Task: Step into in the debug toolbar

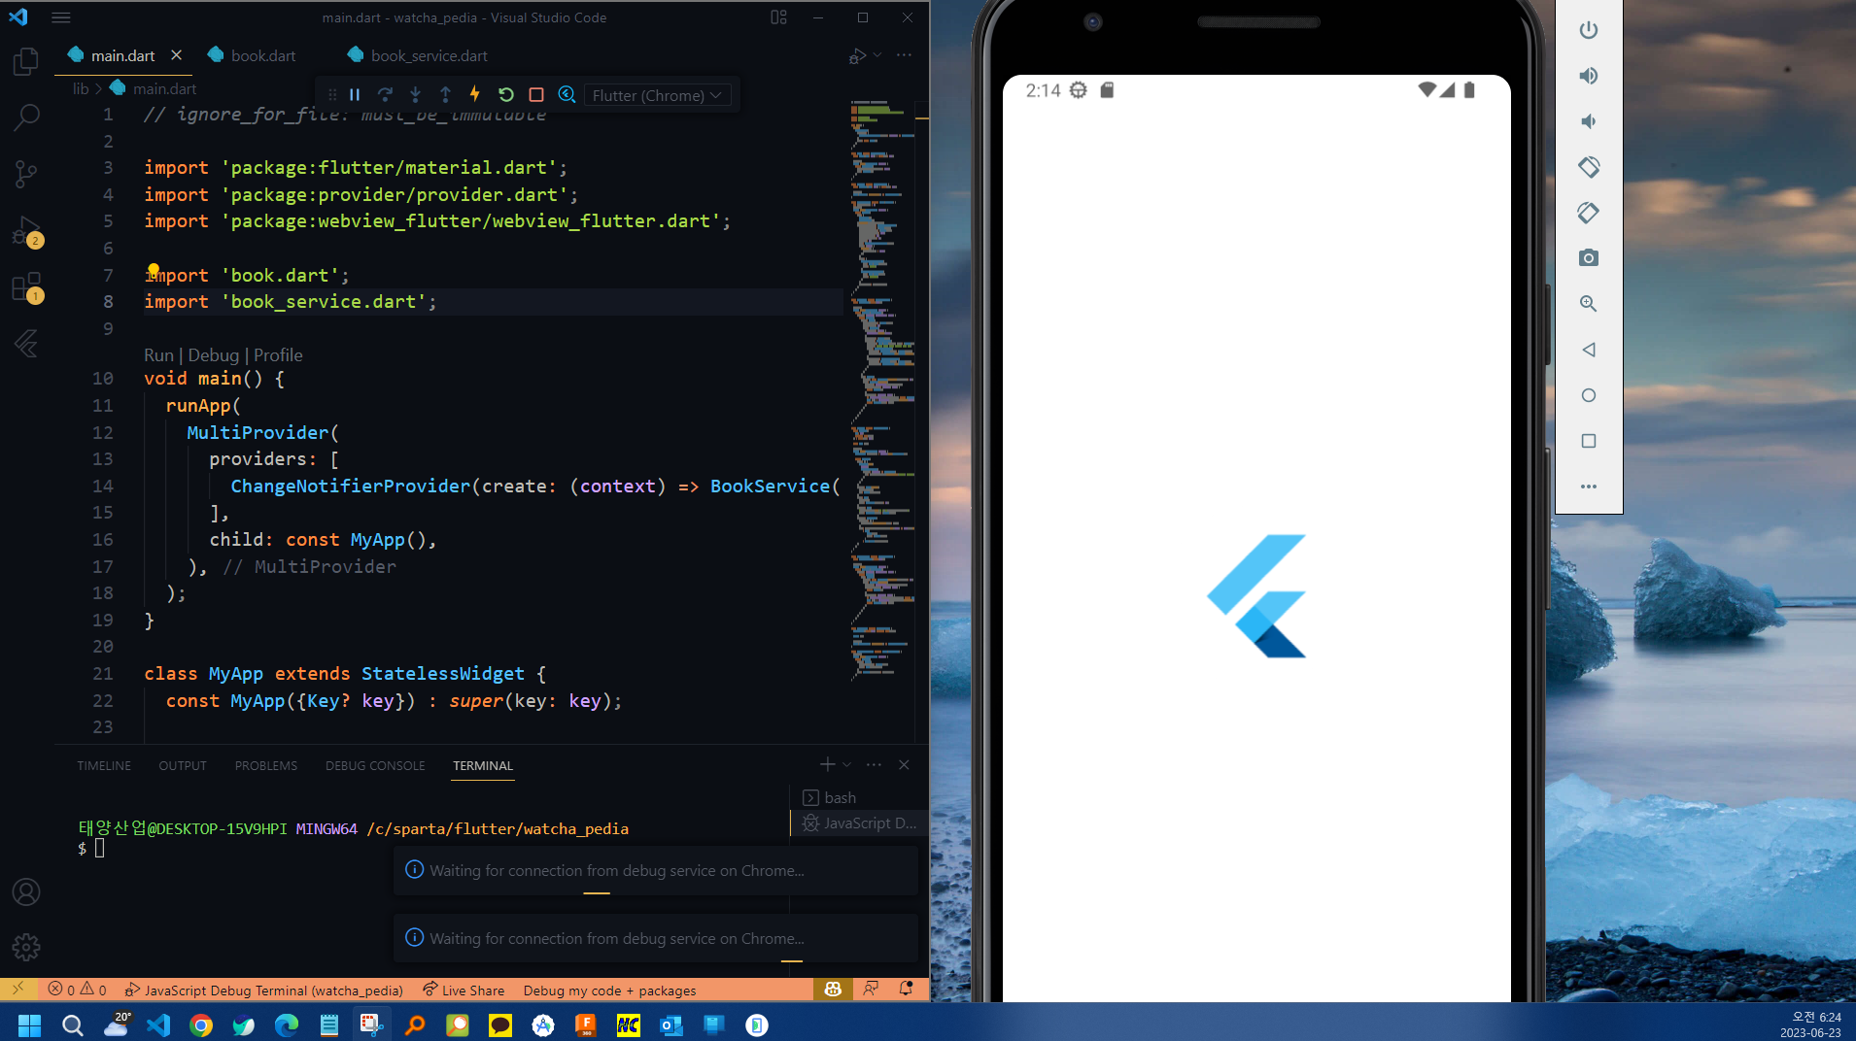Action: pos(415,94)
